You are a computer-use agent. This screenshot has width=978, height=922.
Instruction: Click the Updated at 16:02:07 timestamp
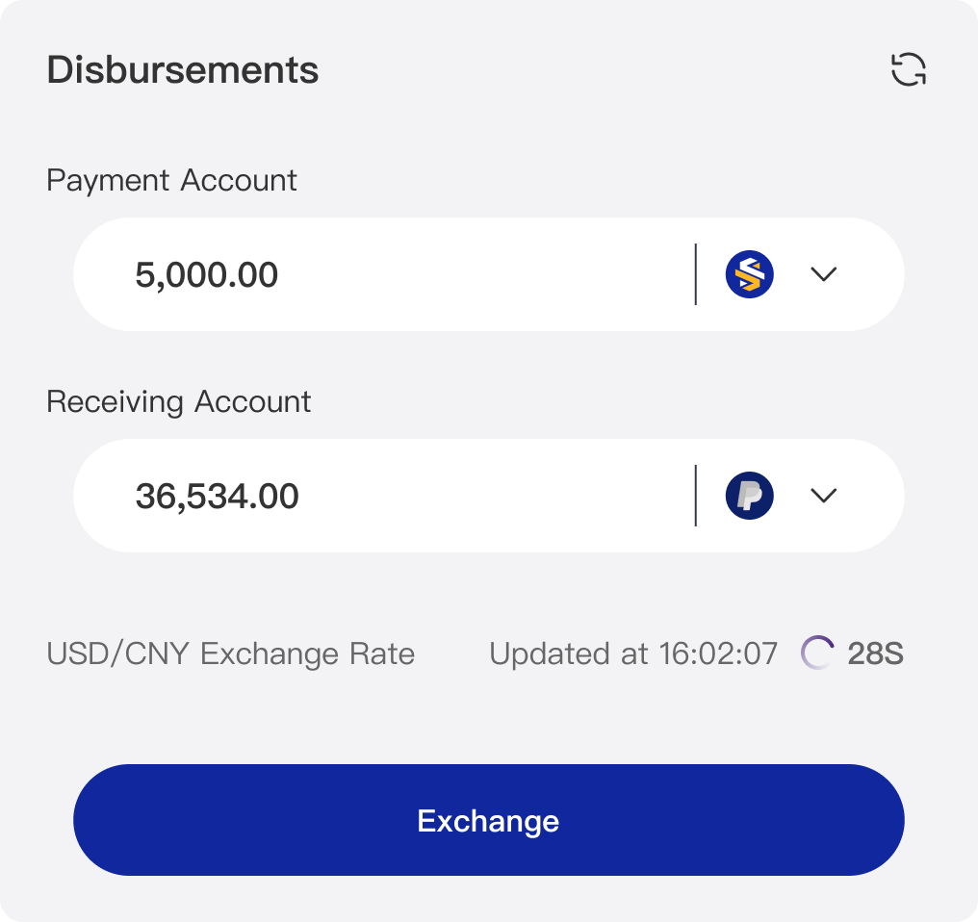[x=632, y=654]
